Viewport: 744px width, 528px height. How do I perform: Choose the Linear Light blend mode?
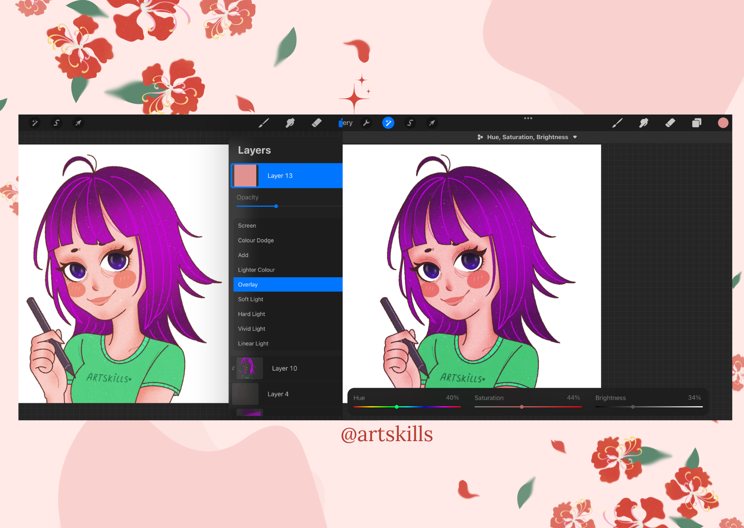tap(288, 344)
